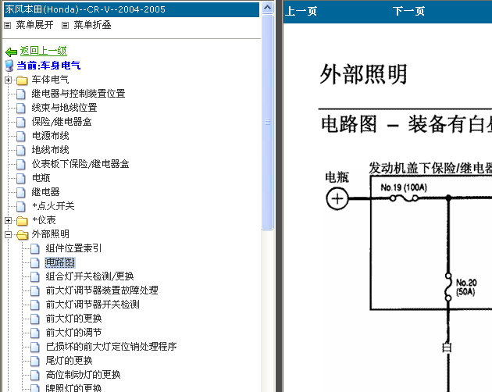Click the tree panel scroll-up arrow
Viewport: 492px width, 392px height.
coord(267,8)
